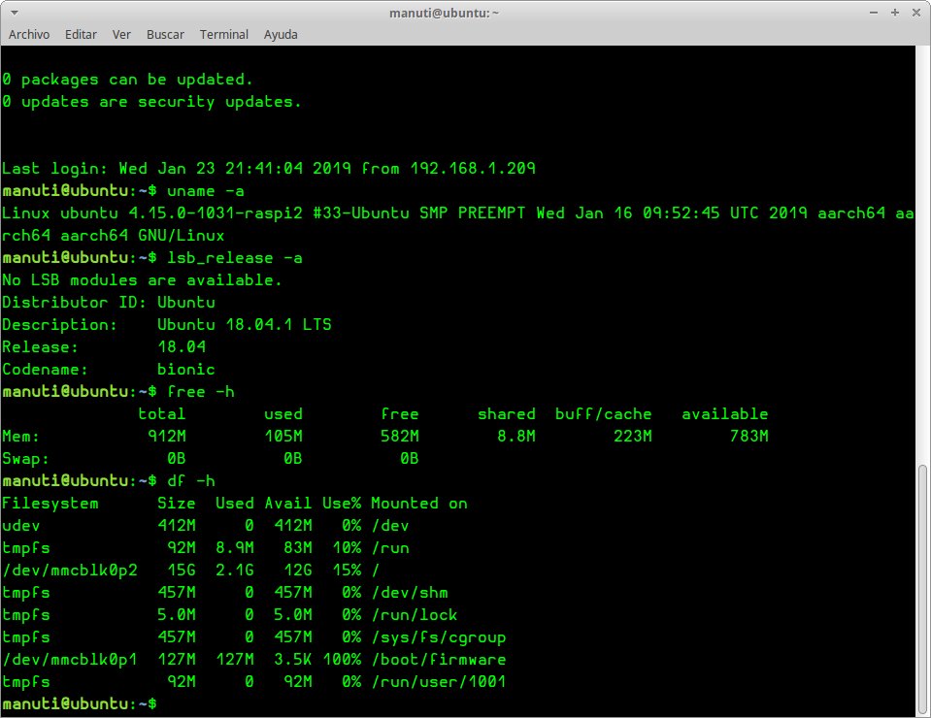Screen dimensions: 931x718
Task: Click the 'df -h' command text
Action: [191, 480]
